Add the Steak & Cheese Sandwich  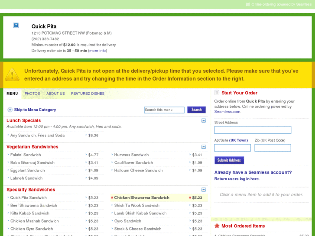click(x=138, y=229)
